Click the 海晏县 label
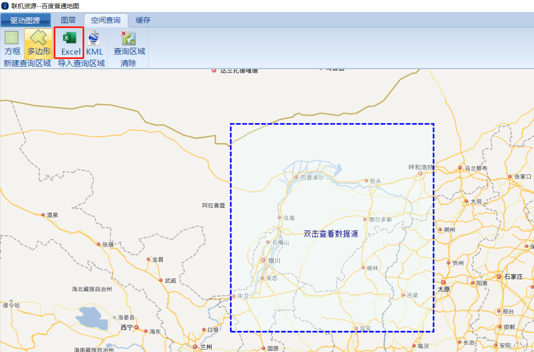 [x=126, y=318]
